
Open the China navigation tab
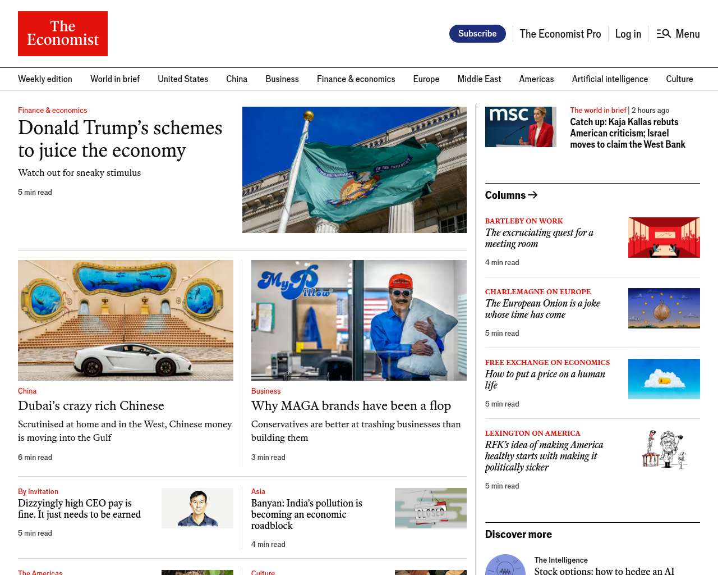pos(237,79)
